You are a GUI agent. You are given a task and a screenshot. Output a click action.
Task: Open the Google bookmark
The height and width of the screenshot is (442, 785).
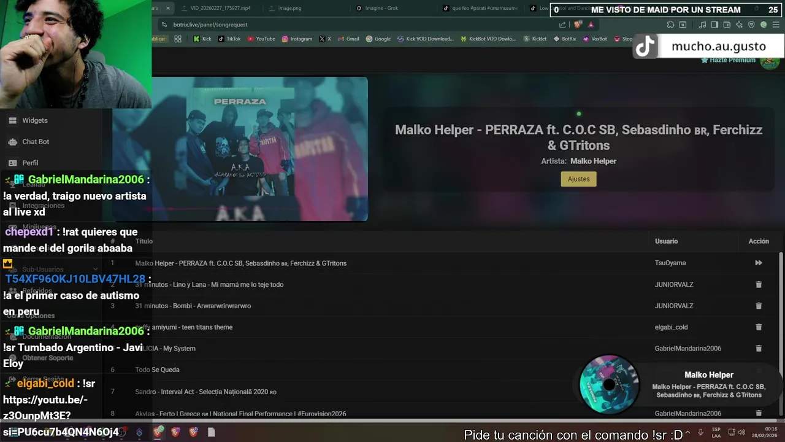pyautogui.click(x=378, y=39)
